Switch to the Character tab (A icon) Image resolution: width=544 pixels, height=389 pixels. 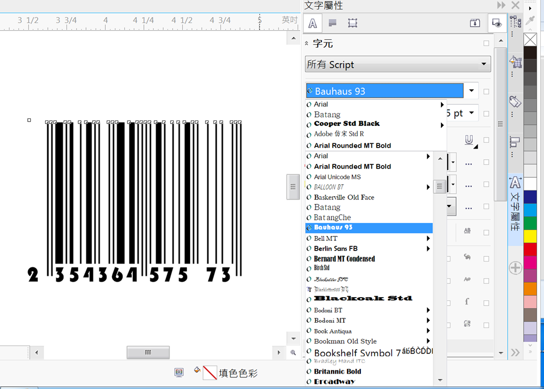(x=312, y=23)
